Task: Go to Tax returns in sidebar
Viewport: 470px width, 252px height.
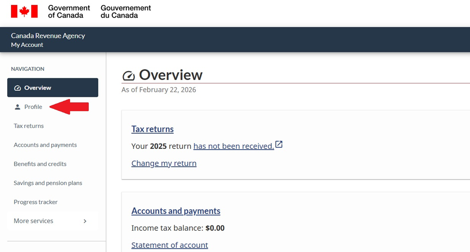Action: coord(28,126)
